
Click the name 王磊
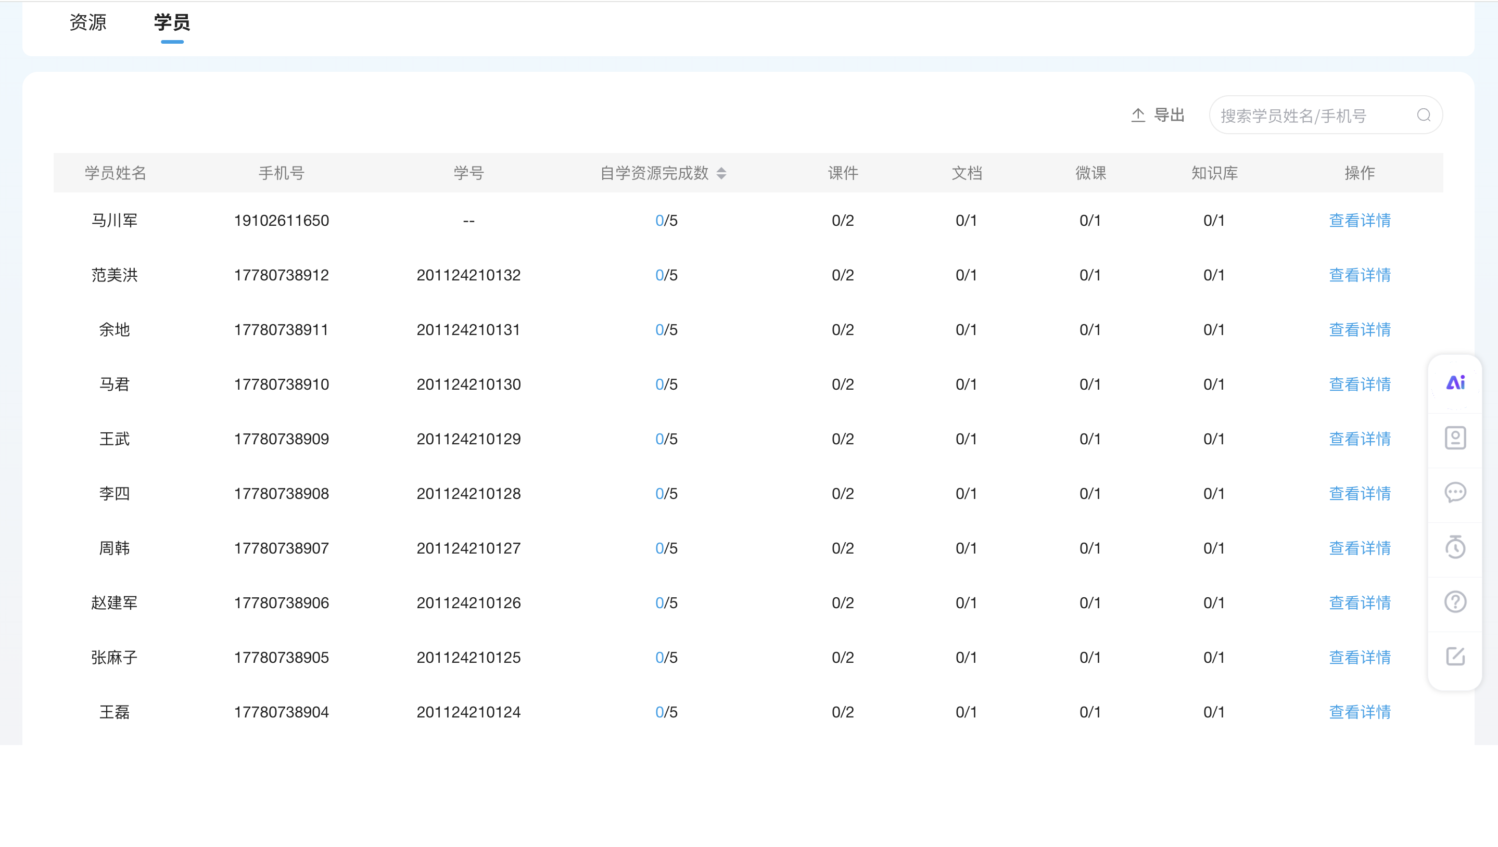115,713
